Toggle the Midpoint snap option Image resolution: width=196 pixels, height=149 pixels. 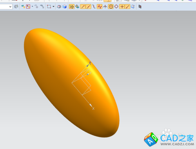tap(89, 7)
